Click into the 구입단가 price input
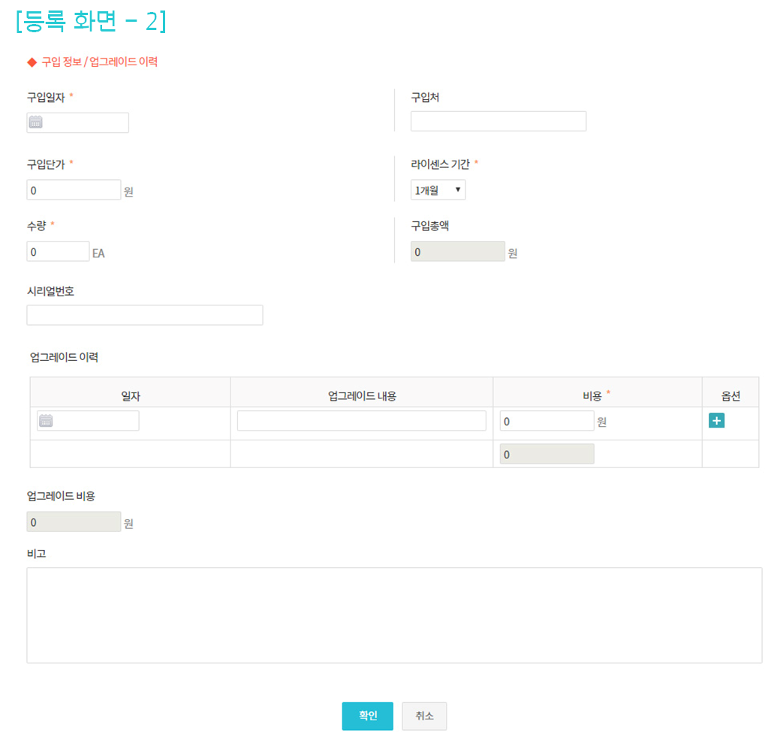 point(74,190)
